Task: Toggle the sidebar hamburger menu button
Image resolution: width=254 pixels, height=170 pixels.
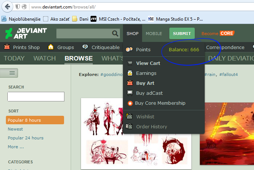Action: 12,73
